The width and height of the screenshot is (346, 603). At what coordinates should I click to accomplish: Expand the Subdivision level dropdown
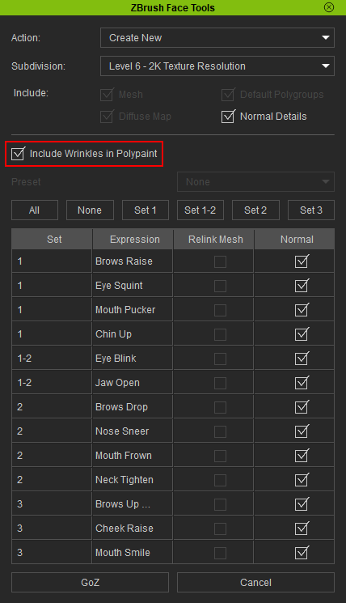pos(217,66)
